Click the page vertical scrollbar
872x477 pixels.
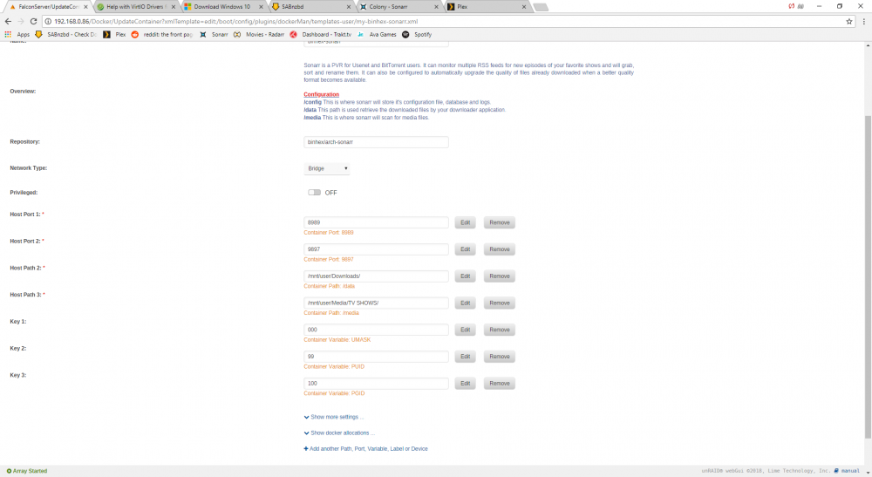pyautogui.click(x=869, y=276)
